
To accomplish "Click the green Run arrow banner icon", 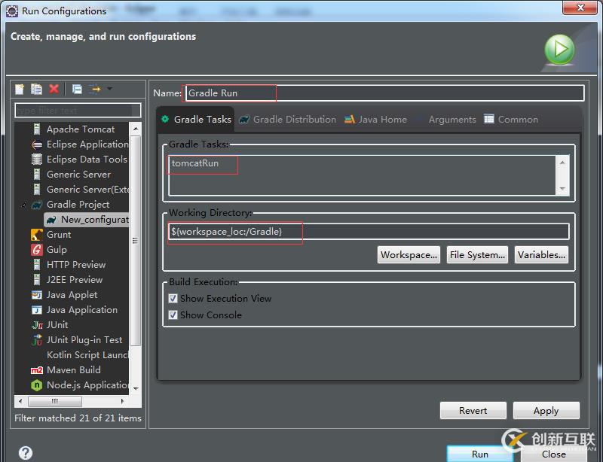I will click(559, 50).
